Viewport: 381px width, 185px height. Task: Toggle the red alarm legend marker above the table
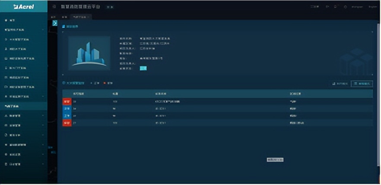click(105, 83)
